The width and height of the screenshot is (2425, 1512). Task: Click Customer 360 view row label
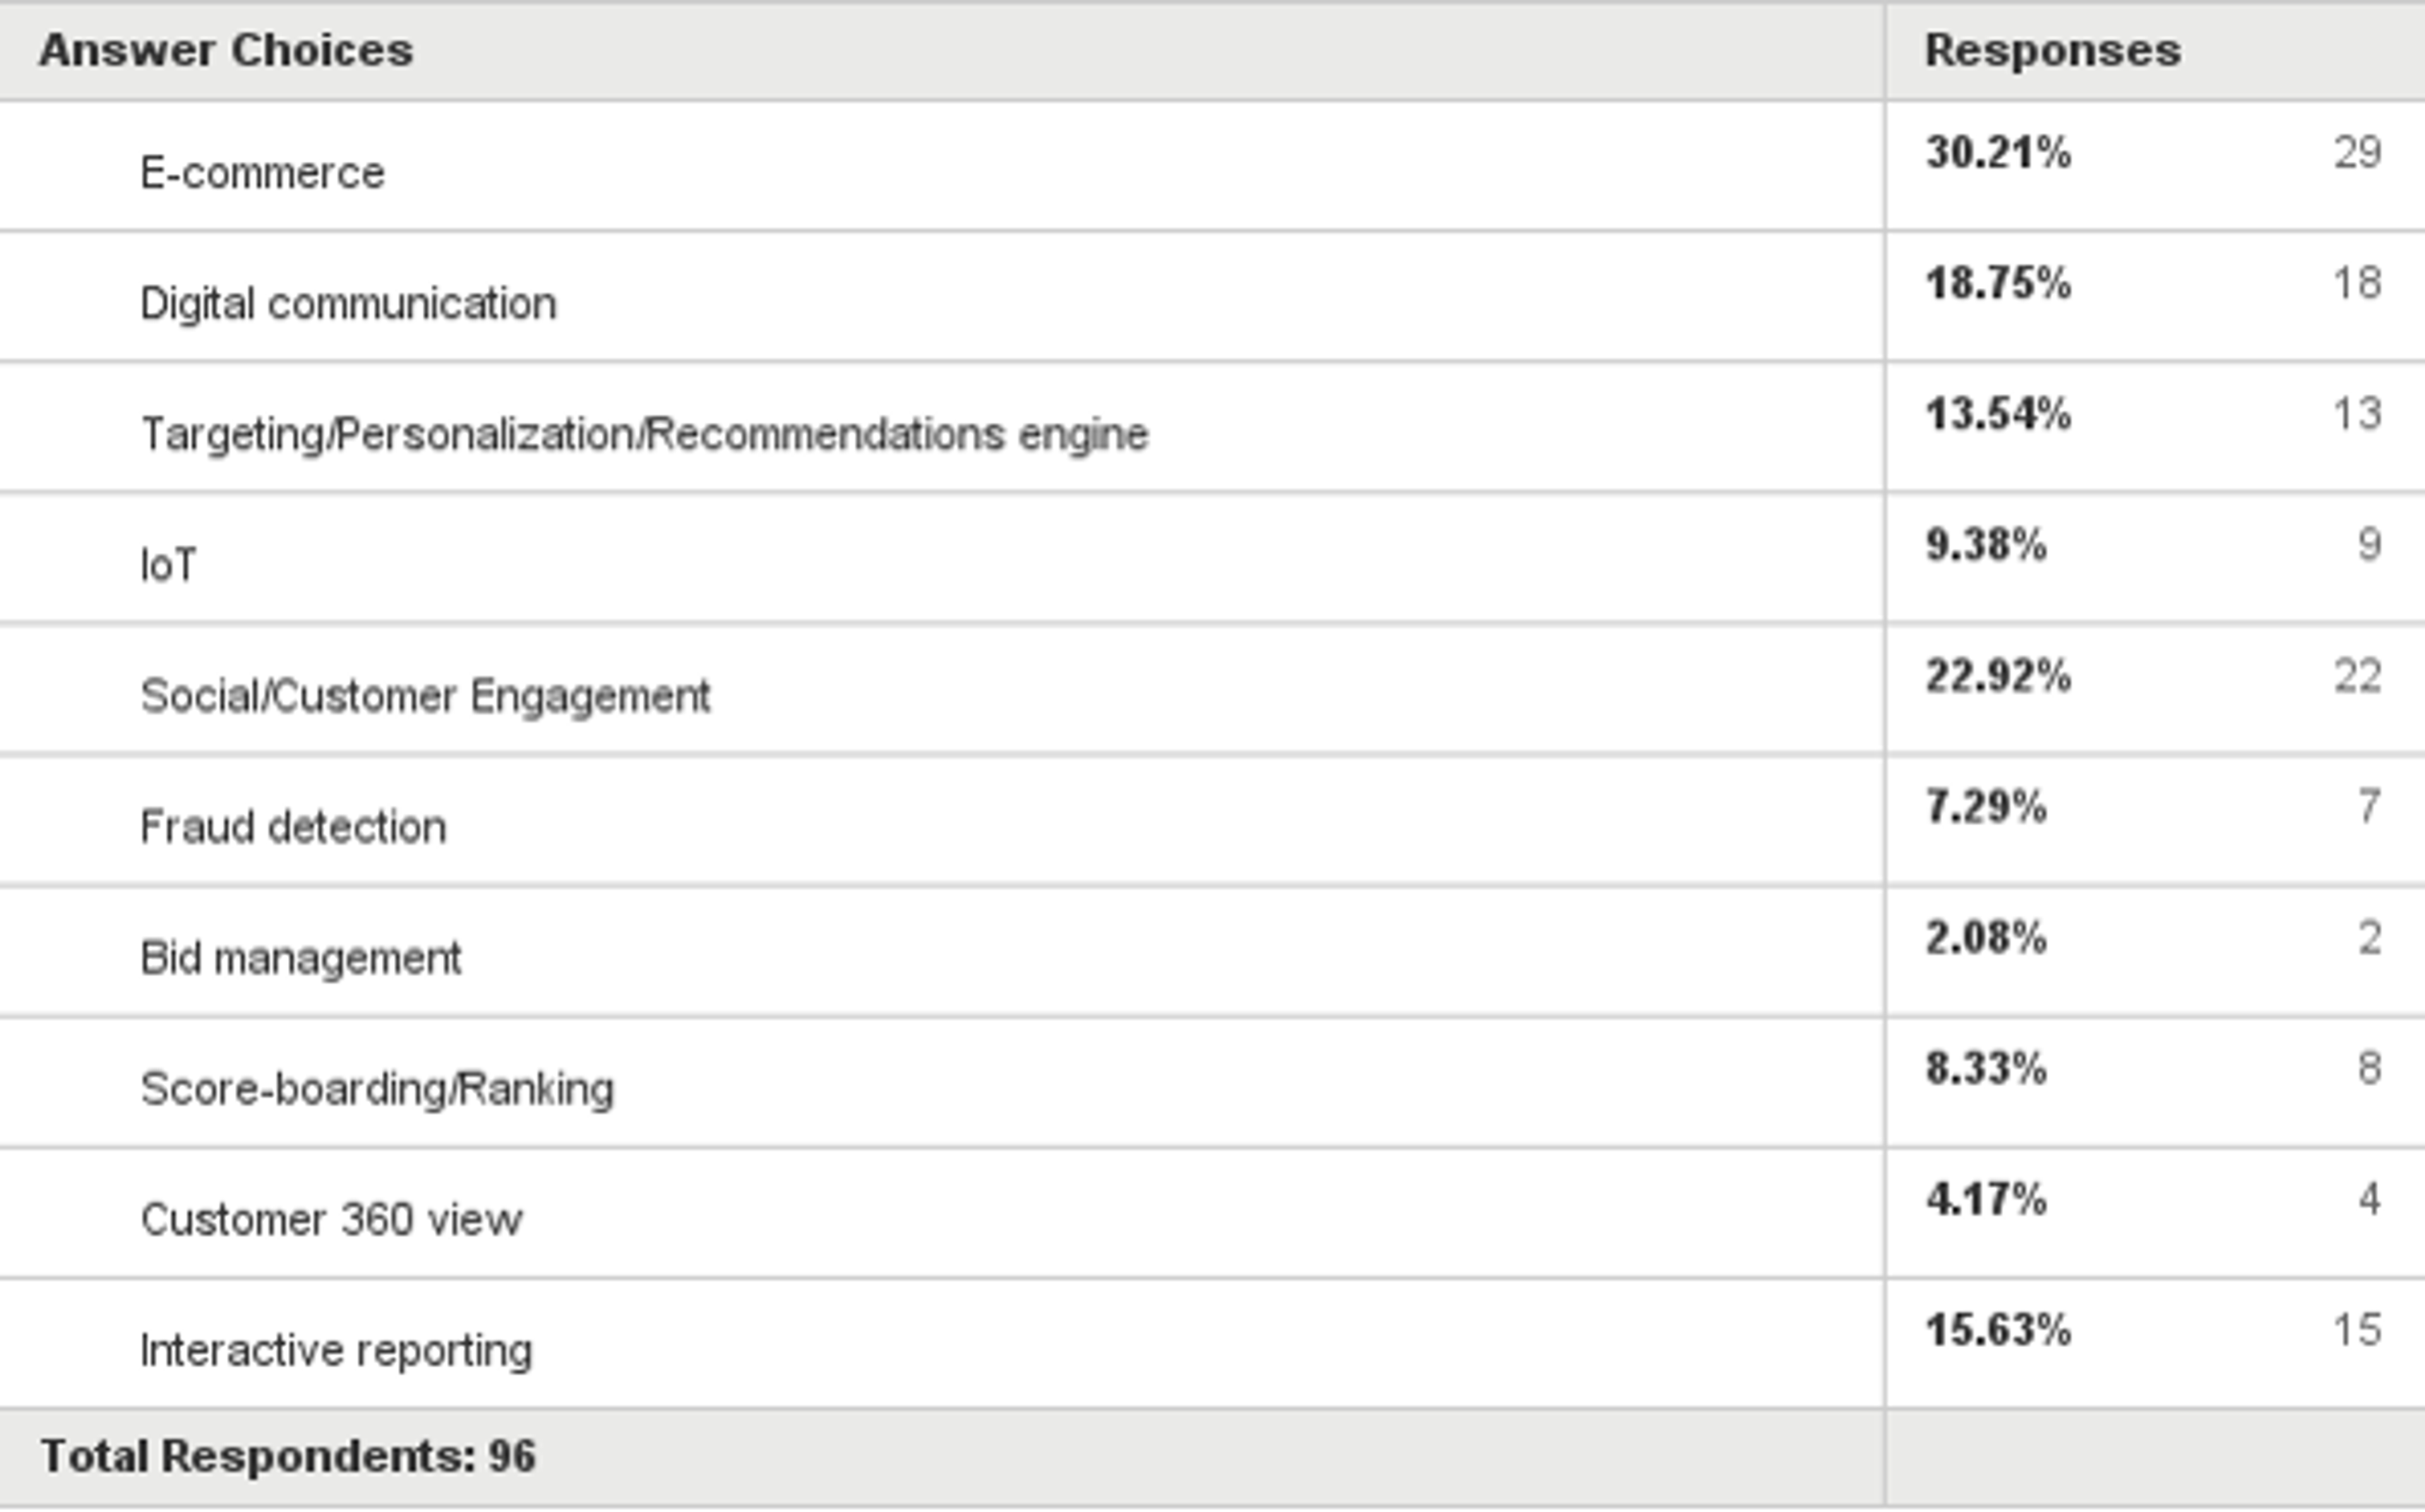331,1220
